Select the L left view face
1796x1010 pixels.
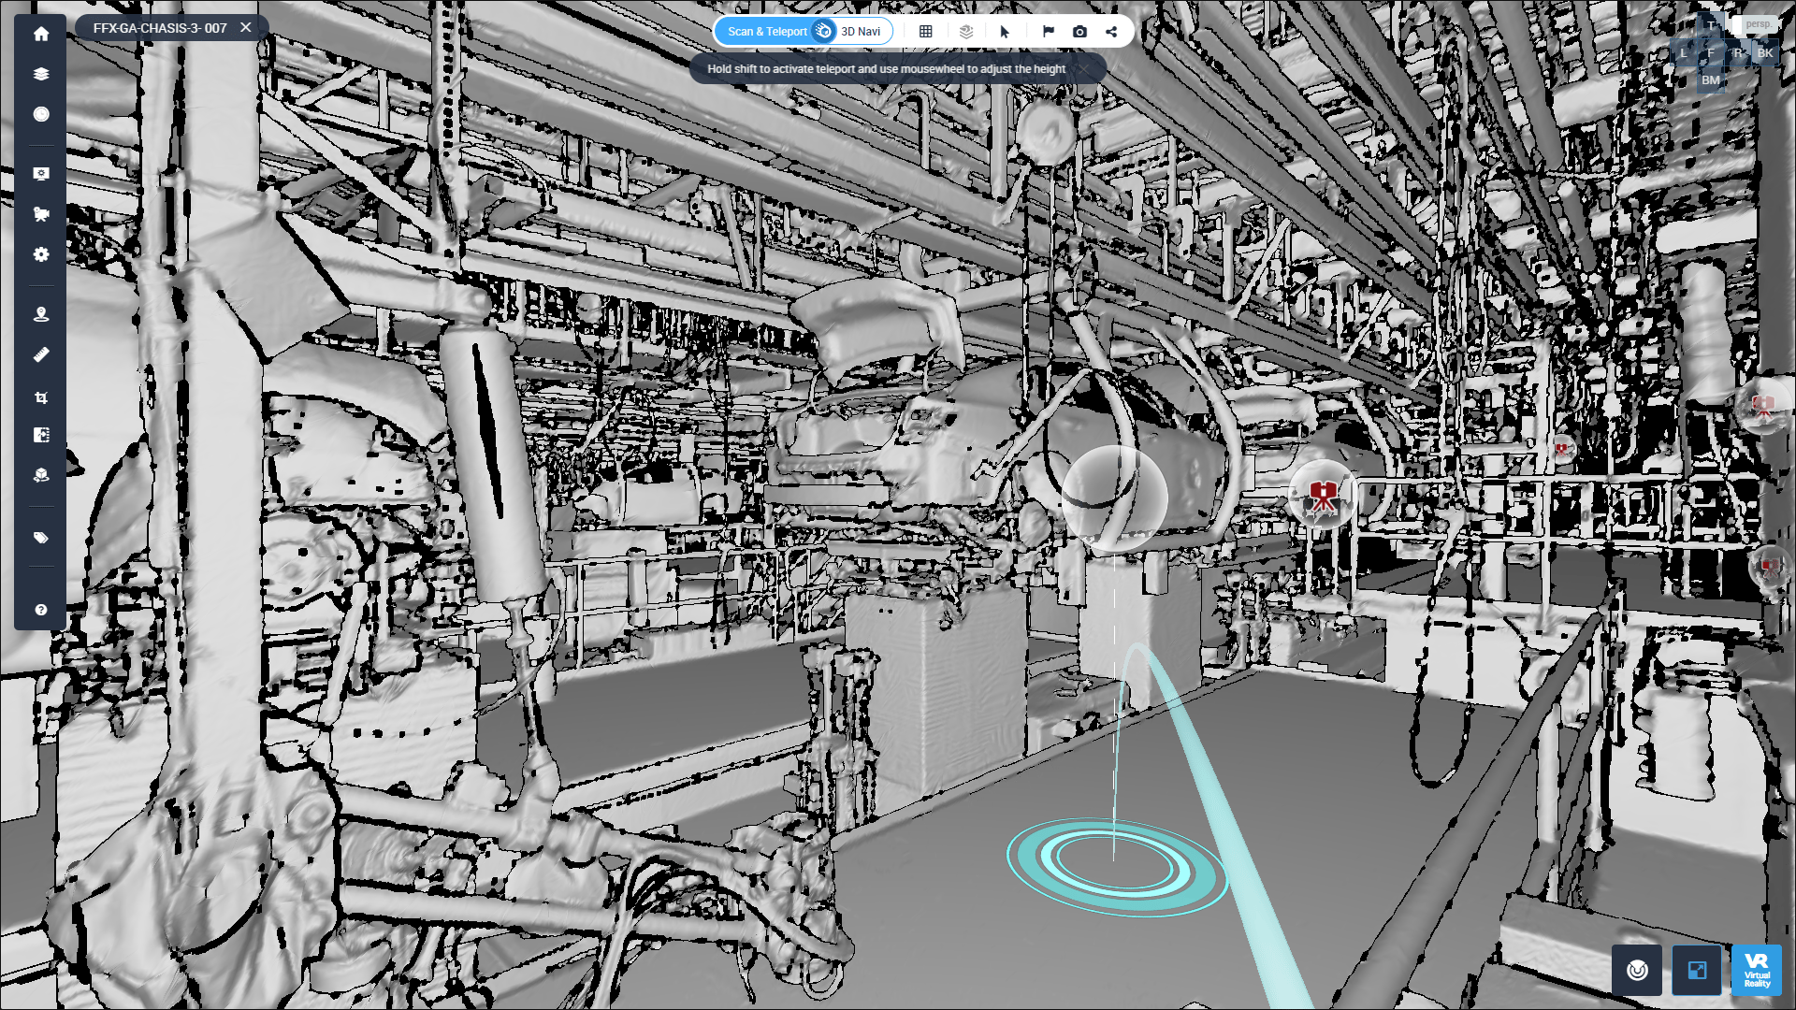coord(1684,52)
